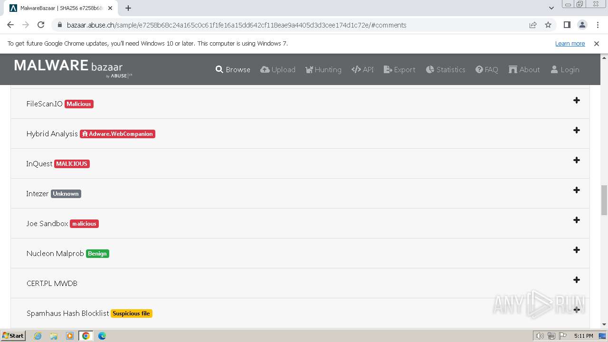
Task: Bookmark this tab with the star
Action: pos(548,25)
